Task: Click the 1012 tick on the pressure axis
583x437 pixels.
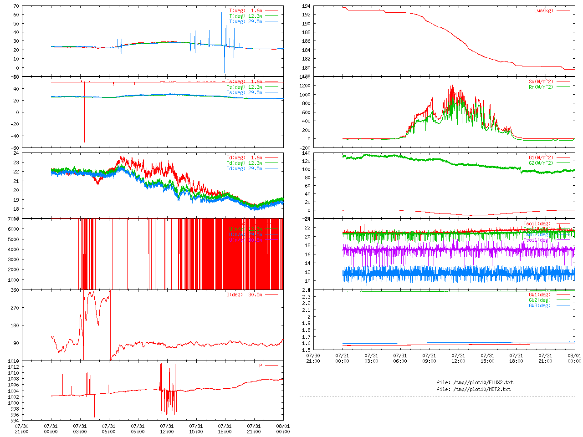Action: [13, 367]
